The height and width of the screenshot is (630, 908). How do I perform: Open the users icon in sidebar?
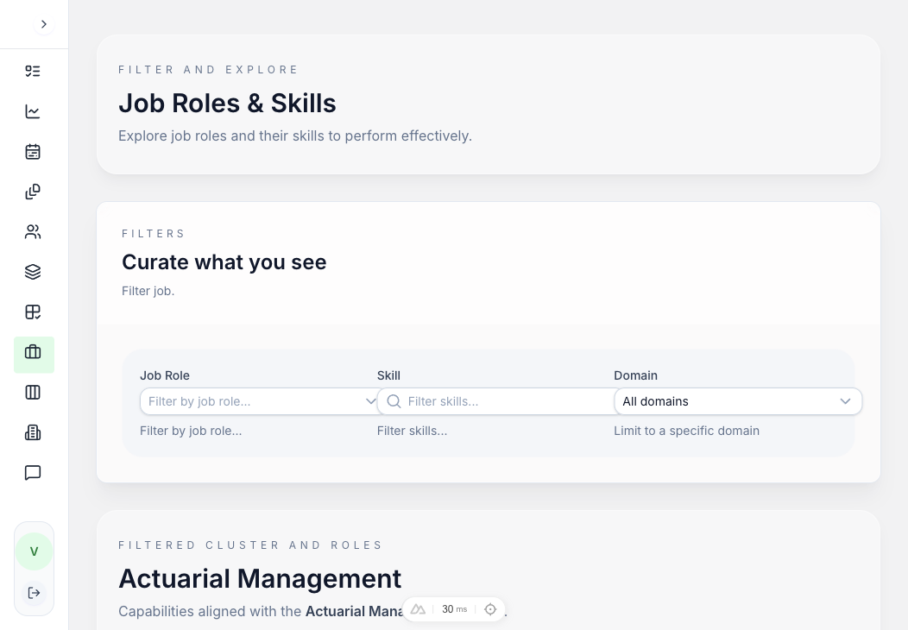[x=33, y=231]
